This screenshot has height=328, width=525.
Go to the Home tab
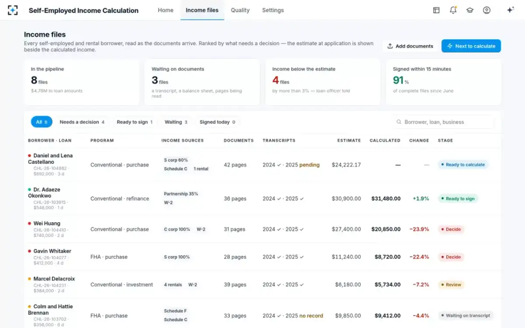click(165, 10)
